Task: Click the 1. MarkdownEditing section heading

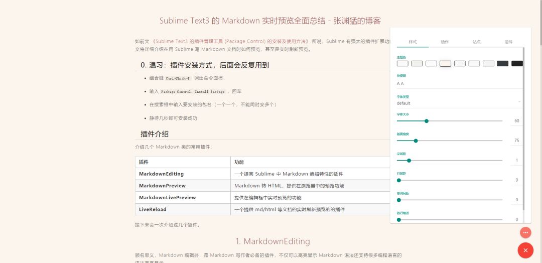Action: [273, 241]
